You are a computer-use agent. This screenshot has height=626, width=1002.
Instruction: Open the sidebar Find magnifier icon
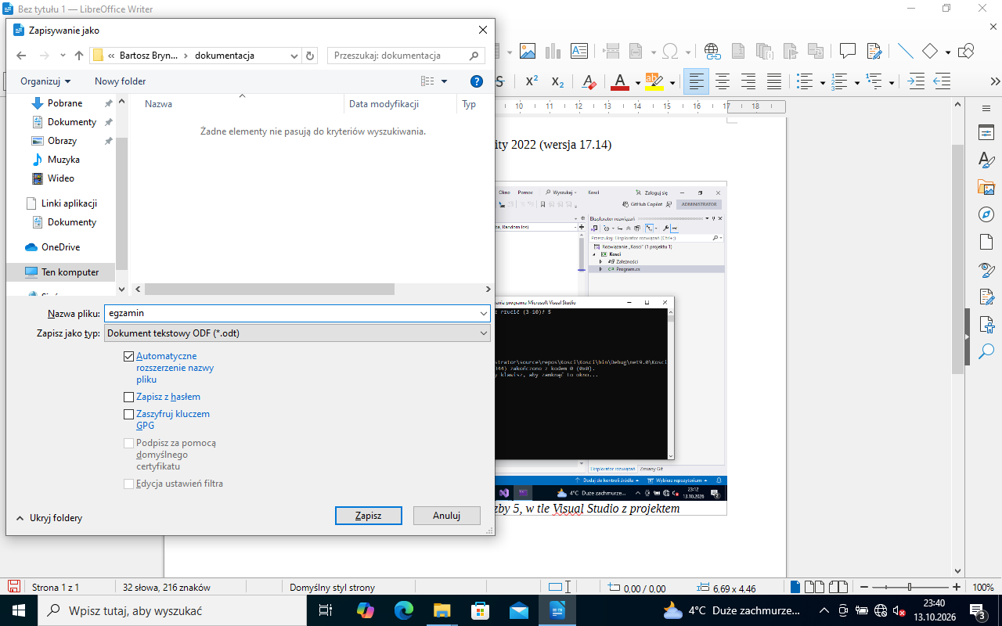coord(986,351)
